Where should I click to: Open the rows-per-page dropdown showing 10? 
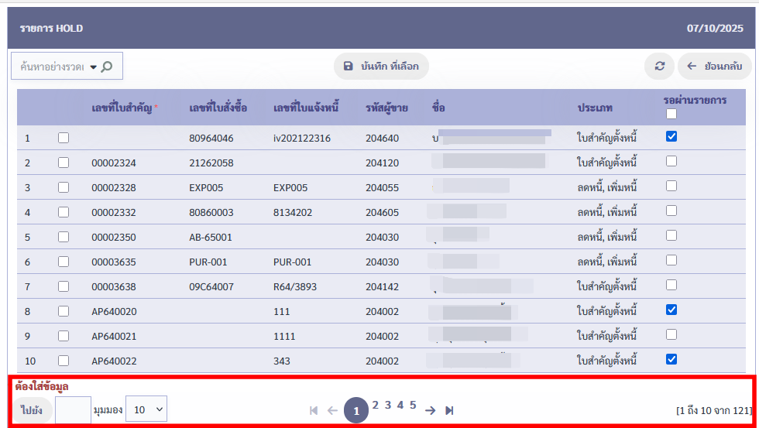[x=146, y=409]
